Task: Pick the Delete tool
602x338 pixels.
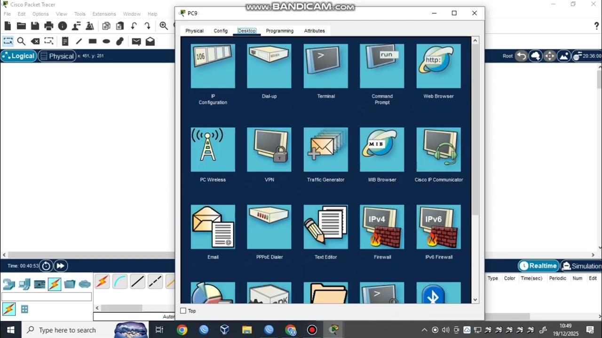Action: 35,41
